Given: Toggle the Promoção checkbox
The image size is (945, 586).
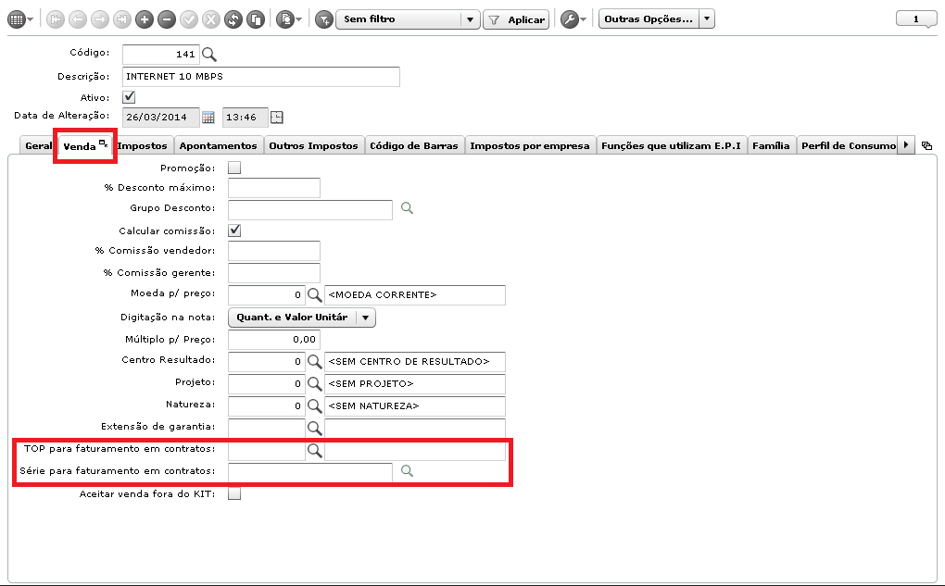Looking at the screenshot, I should [234, 168].
